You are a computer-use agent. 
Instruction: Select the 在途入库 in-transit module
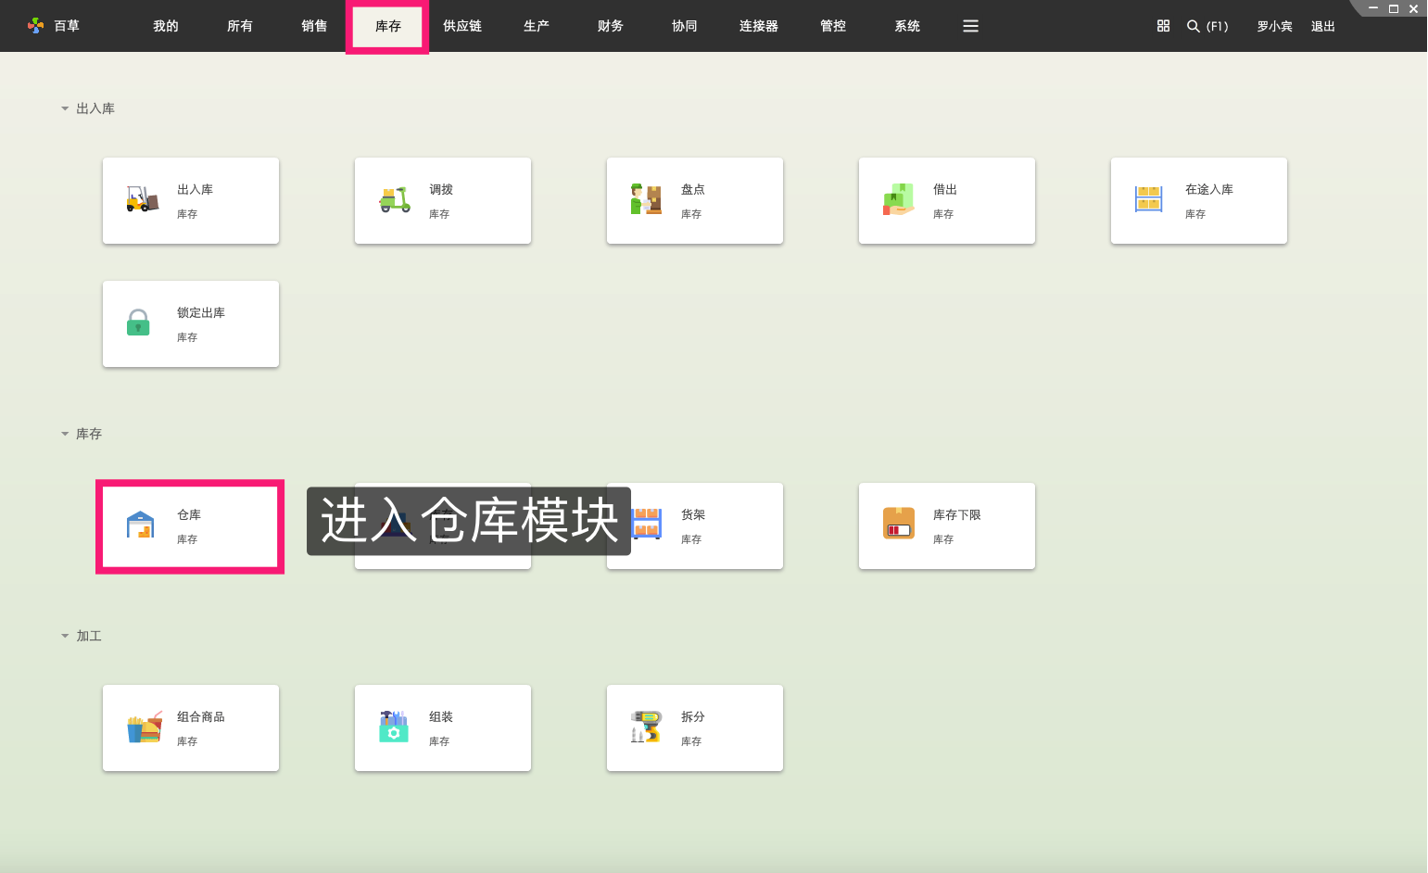click(1198, 200)
